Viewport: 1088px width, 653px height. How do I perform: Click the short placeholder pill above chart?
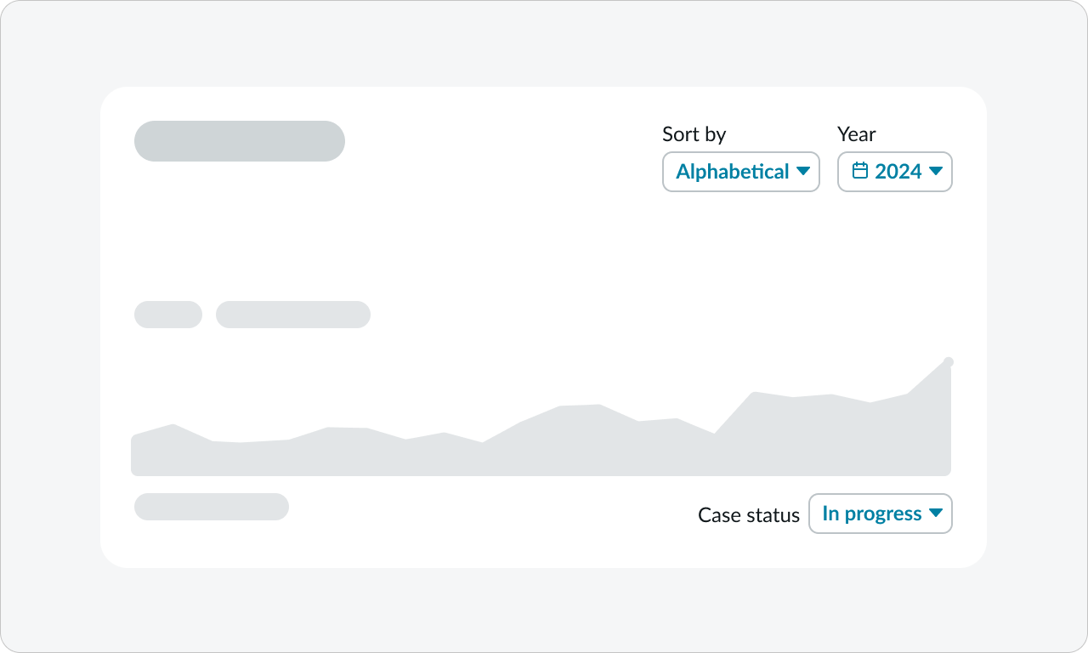coord(168,315)
